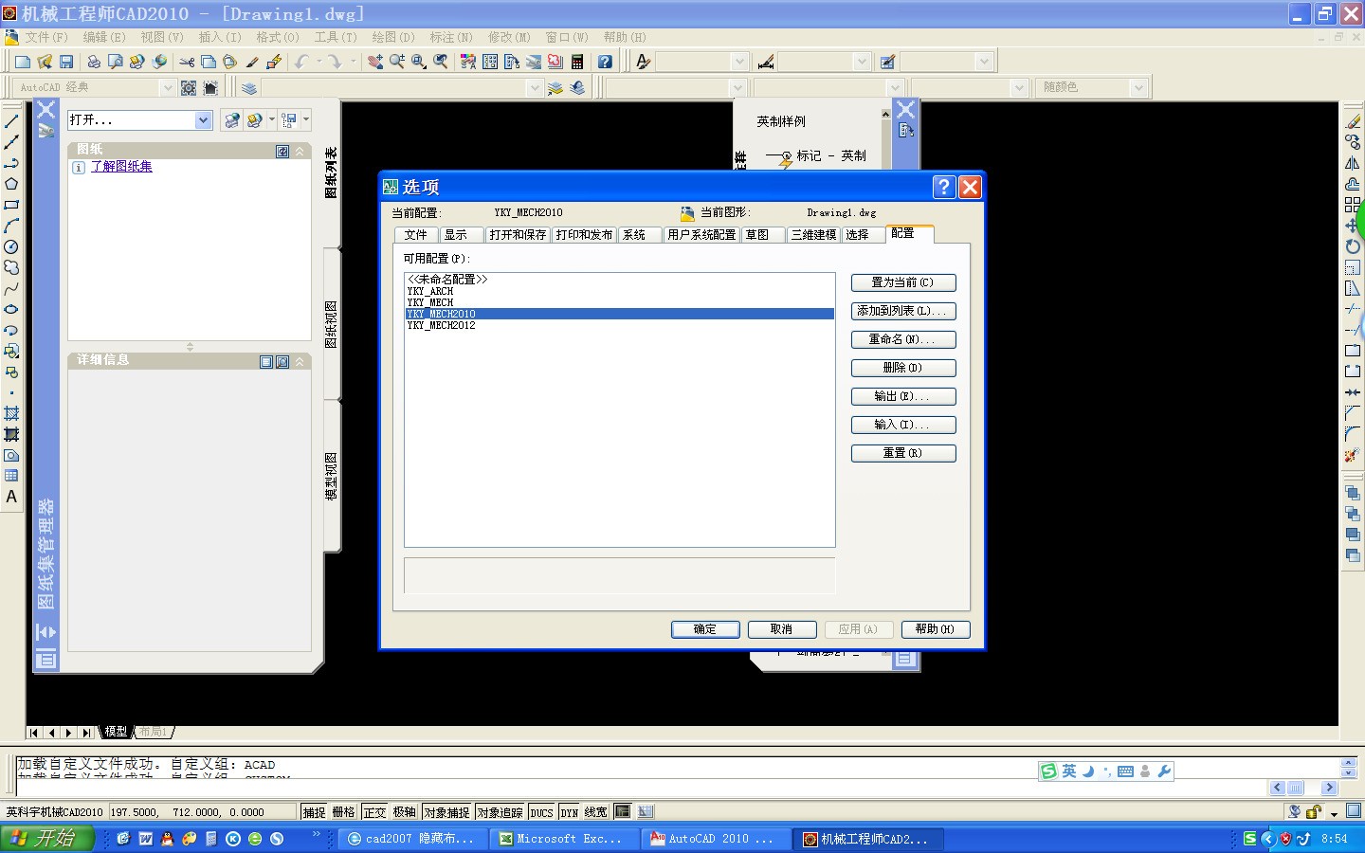Viewport: 1365px width, 853px height.
Task: Open the 了解图纸集 link
Action: click(x=120, y=166)
